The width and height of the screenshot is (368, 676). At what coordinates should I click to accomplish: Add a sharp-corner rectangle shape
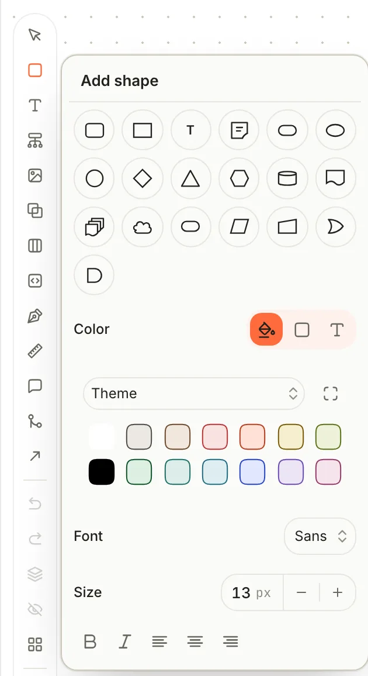click(x=143, y=130)
